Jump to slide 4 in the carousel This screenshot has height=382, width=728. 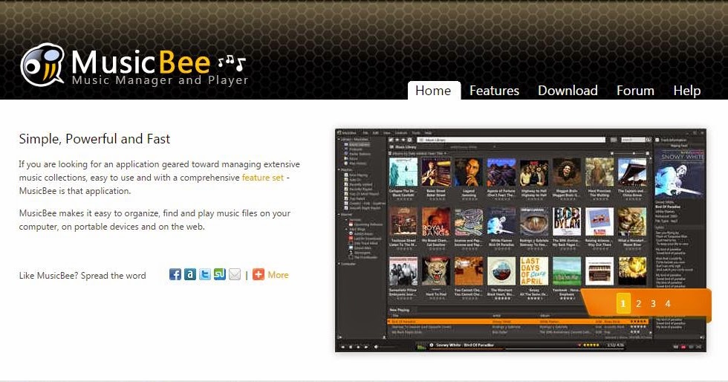pos(668,304)
